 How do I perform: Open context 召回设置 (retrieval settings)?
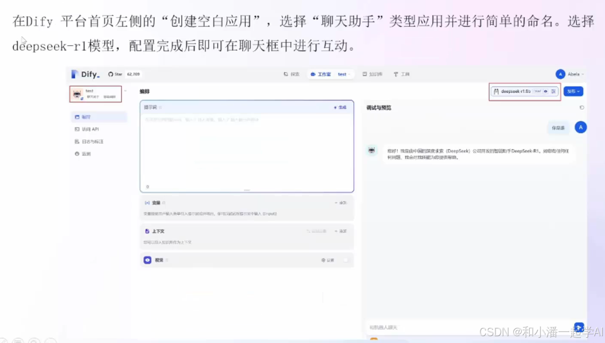(317, 231)
